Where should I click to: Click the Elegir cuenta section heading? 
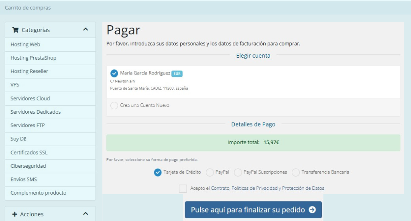(253, 56)
